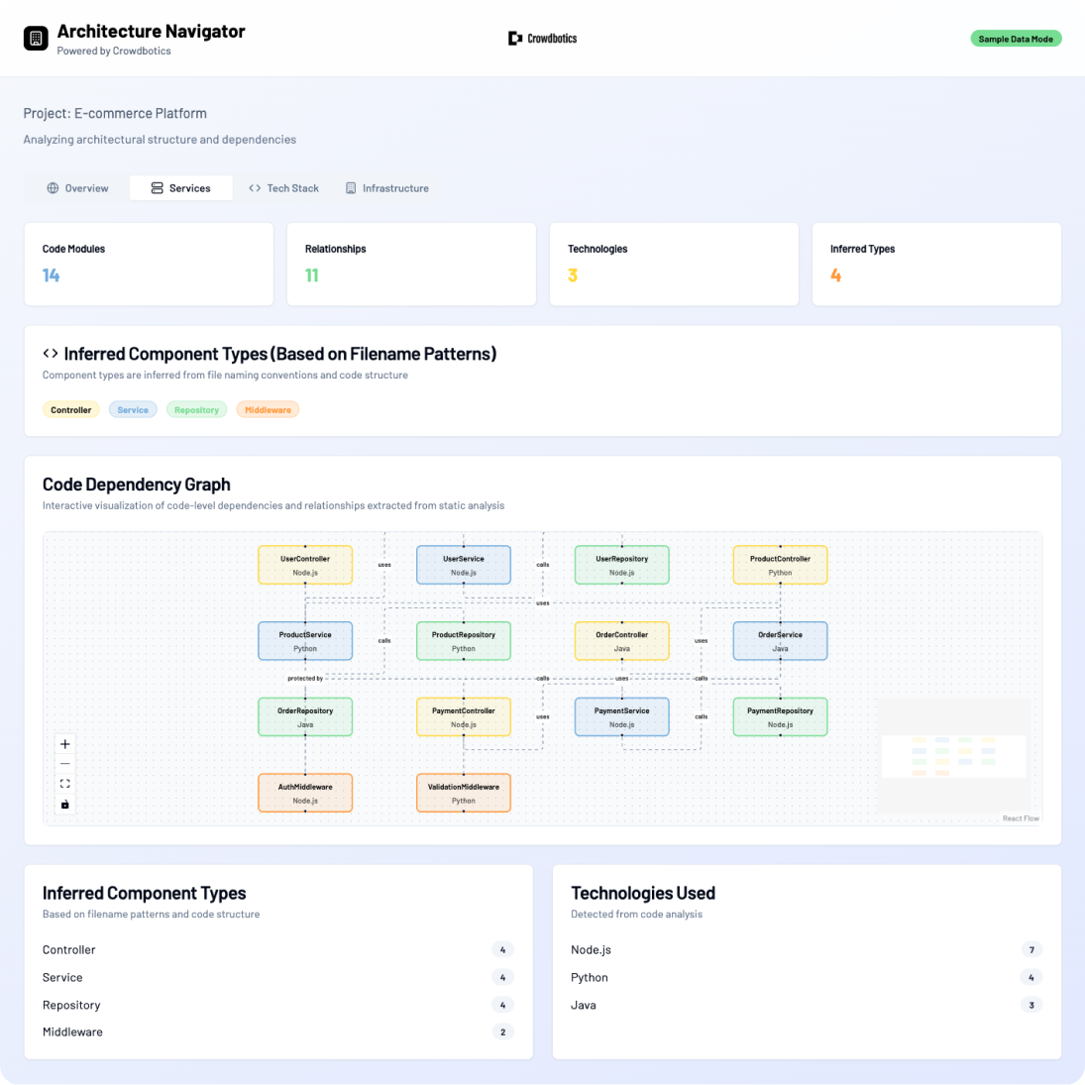Toggle the Middleware component type chip

268,409
